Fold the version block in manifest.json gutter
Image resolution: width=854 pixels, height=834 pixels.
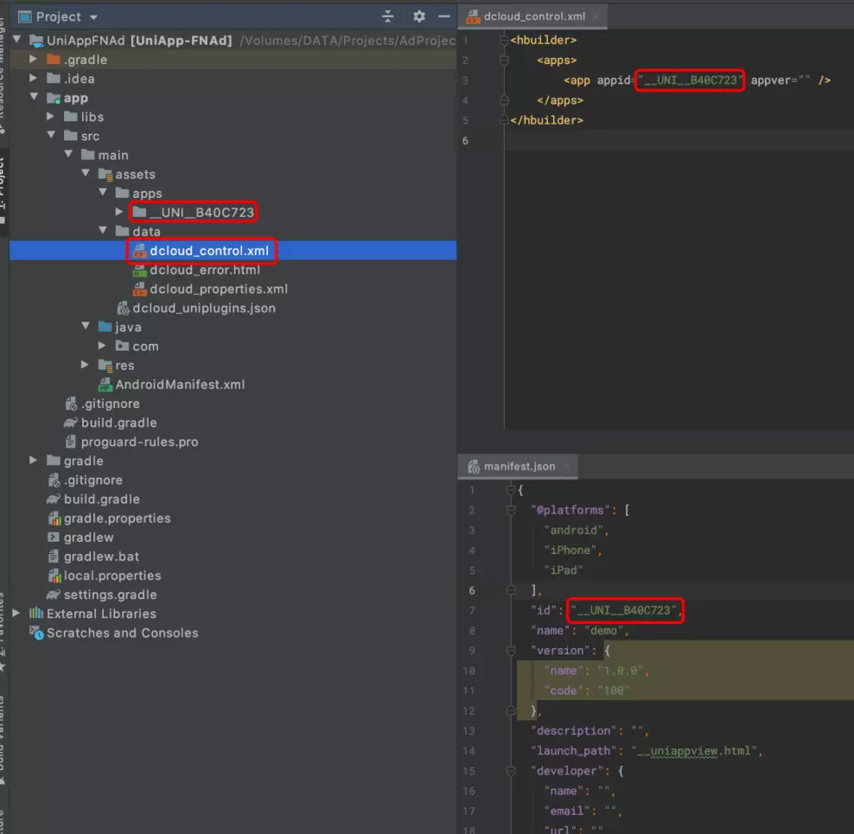pyautogui.click(x=509, y=650)
